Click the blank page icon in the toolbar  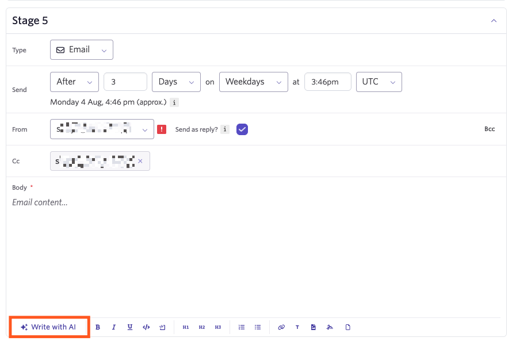pyautogui.click(x=347, y=327)
